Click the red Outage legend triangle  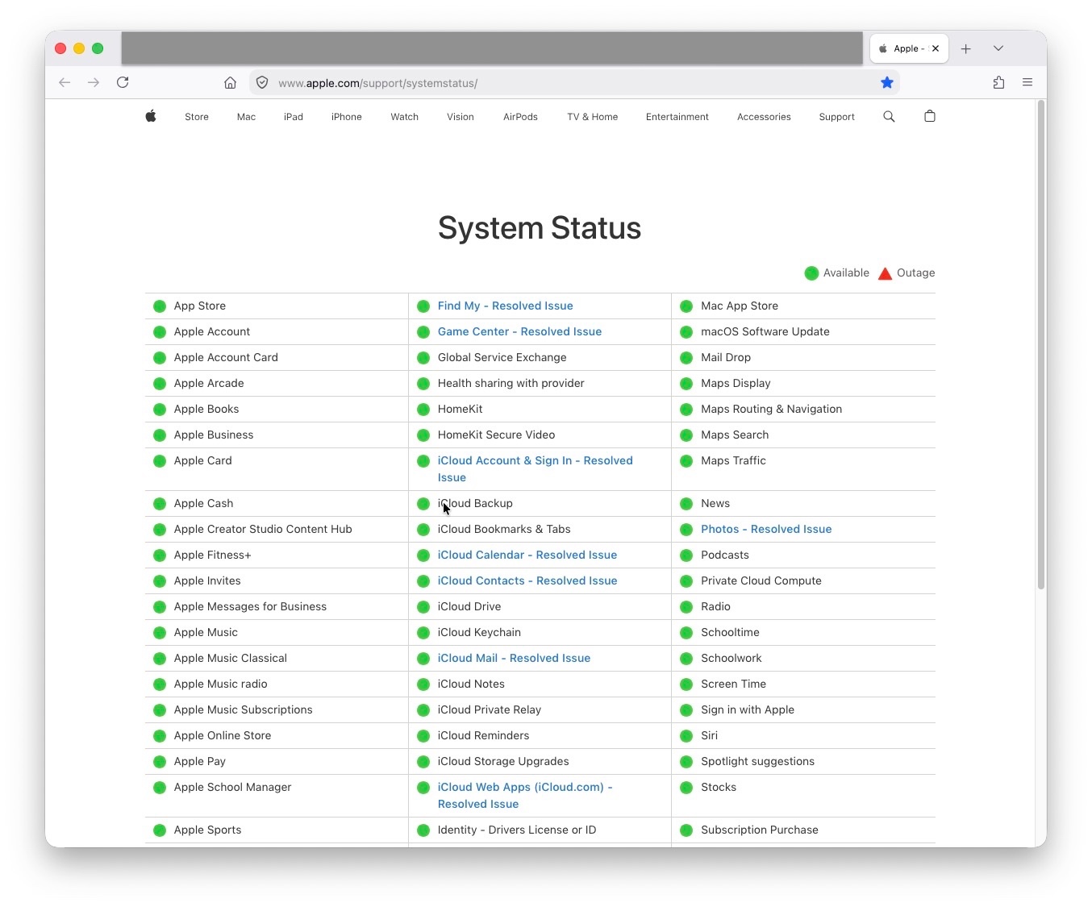885,273
